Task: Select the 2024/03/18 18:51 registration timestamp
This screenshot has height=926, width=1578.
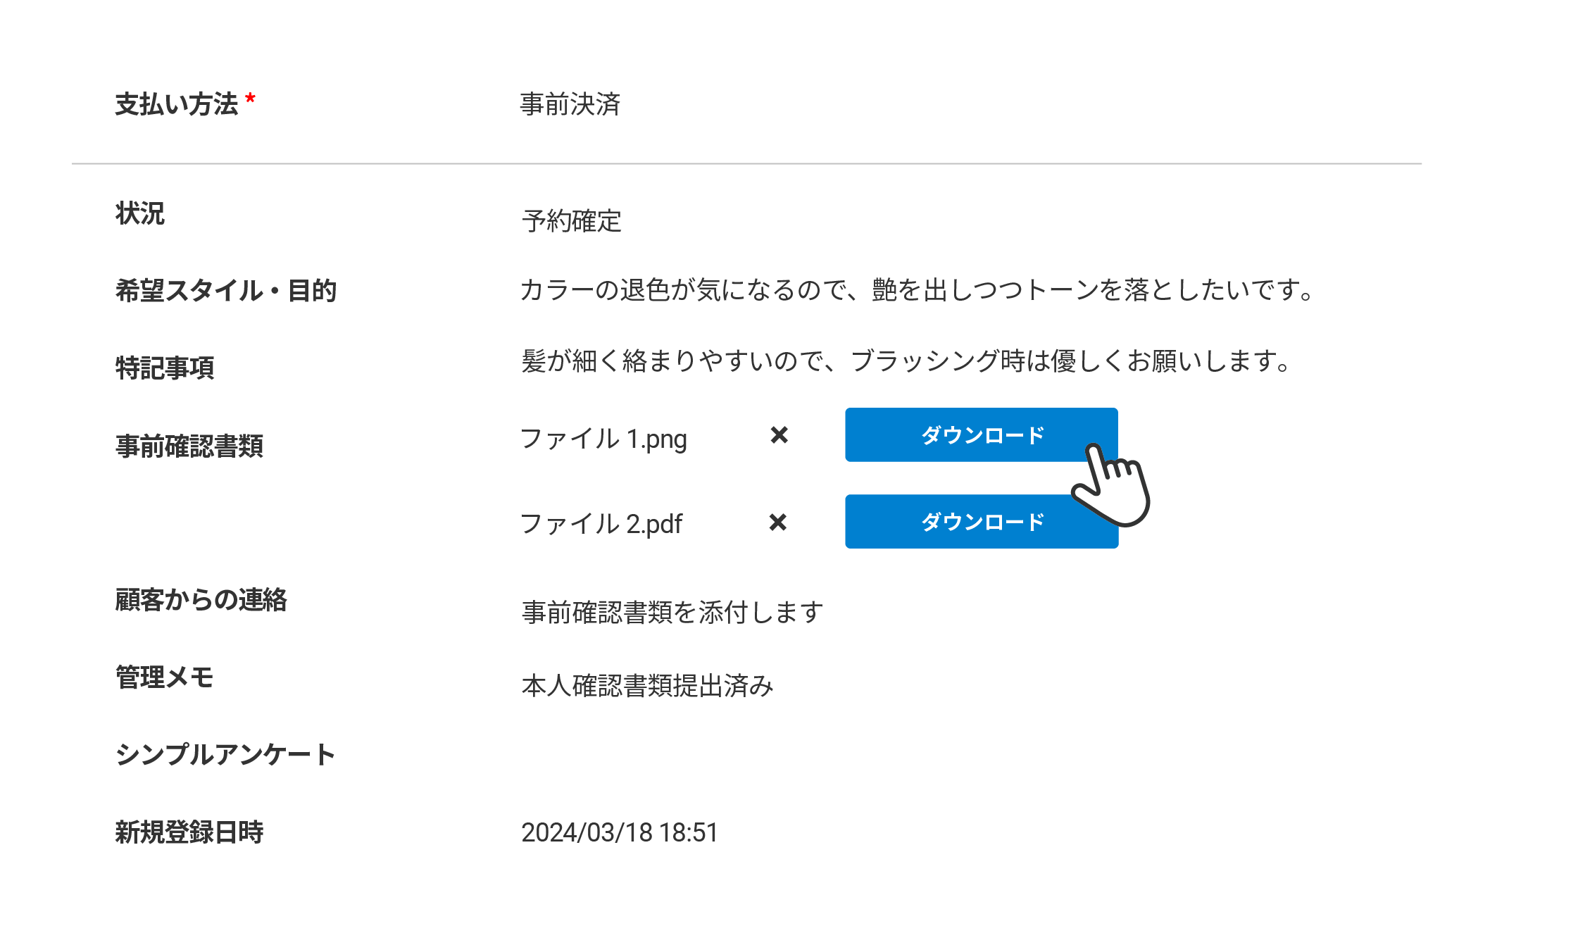Action: pyautogui.click(x=619, y=832)
